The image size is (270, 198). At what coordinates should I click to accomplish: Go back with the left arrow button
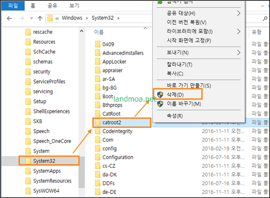(x=9, y=18)
